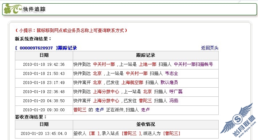The height and width of the screenshot is (140, 258).
Task: Click the 返回页头 link
Action: coord(210,48)
